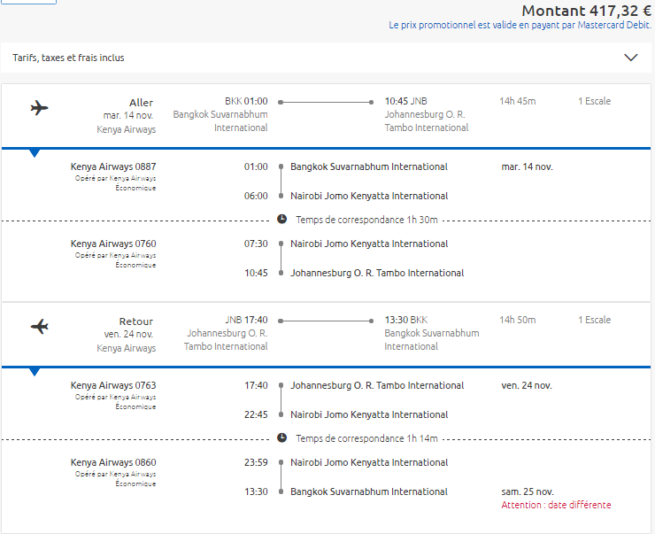This screenshot has height=534, width=655.
Task: Click Opéré par Kenya Airways under 0887
Action: 115,178
